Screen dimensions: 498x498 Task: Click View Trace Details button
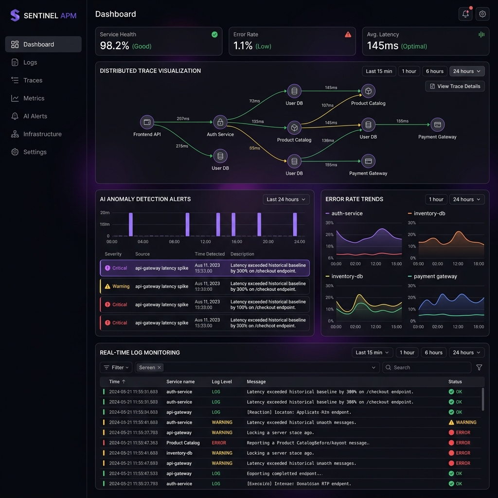455,87
